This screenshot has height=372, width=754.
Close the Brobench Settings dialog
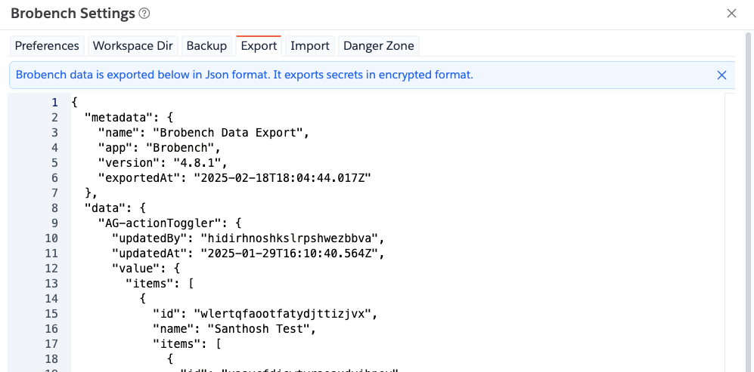pyautogui.click(x=731, y=14)
